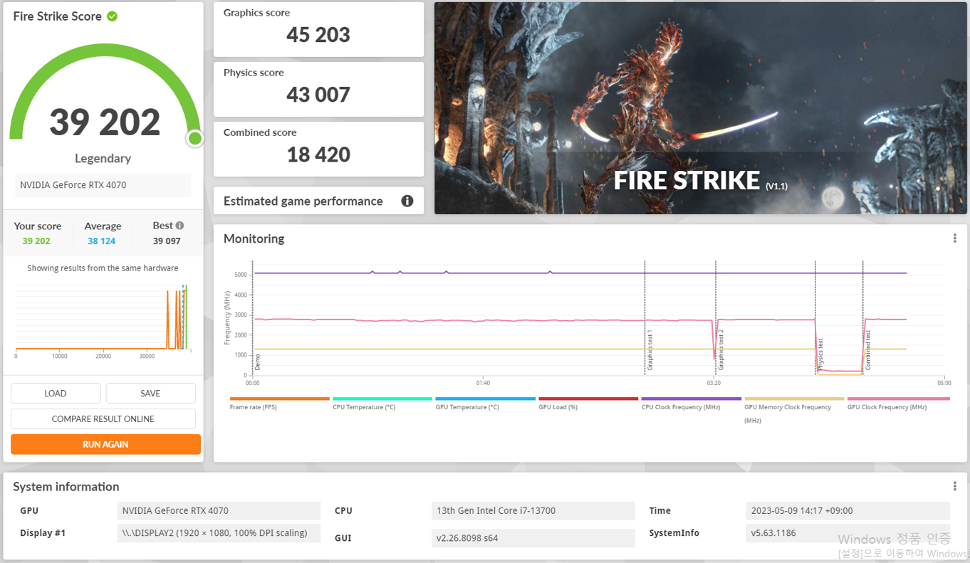Click the Monitoring panel heading
970x563 pixels.
point(254,238)
